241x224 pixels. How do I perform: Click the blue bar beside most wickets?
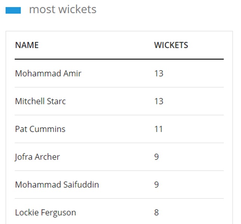pyautogui.click(x=13, y=11)
